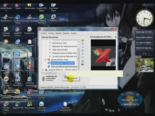Image resolution: width=155 pixels, height=116 pixels.
Task: Open BloodRayne 2 desktop shortcut
Action: [6, 18]
